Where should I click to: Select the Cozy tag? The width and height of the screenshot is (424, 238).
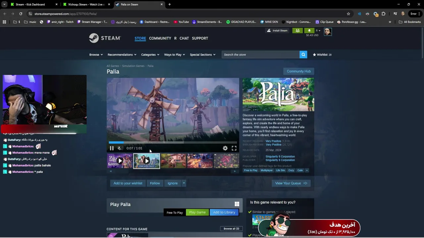[x=291, y=170]
